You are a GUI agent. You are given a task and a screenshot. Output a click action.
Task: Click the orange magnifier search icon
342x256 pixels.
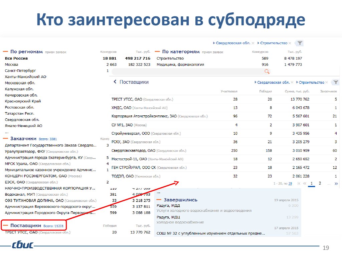pyautogui.click(x=267, y=71)
